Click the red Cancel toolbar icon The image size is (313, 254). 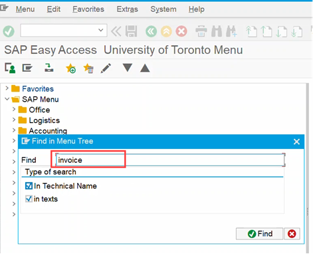[x=181, y=31]
